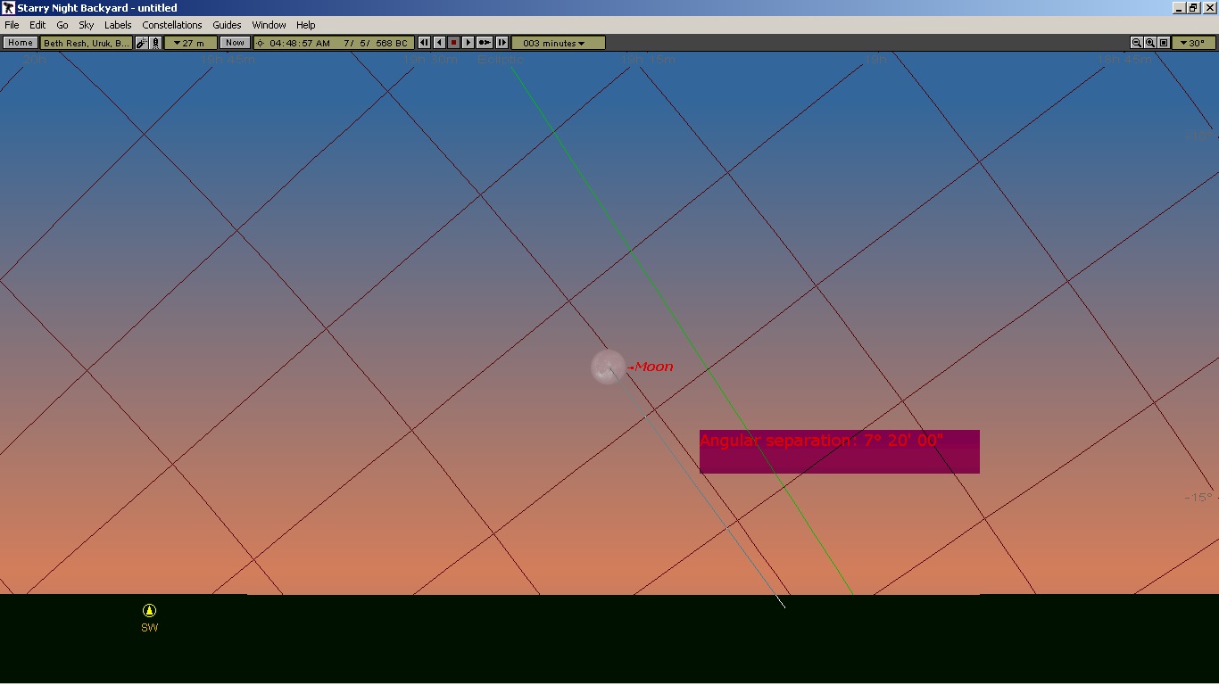The image size is (1219, 685).
Task: Click the 04:48:57 AM time value
Action: (300, 43)
